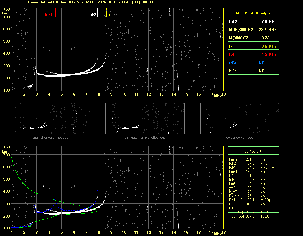Click the AIP output header
This screenshot has height=236, width=303.
tap(253, 151)
